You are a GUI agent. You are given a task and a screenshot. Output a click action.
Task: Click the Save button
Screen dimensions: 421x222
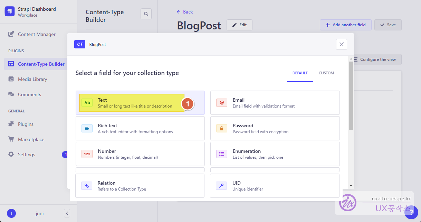pos(388,25)
